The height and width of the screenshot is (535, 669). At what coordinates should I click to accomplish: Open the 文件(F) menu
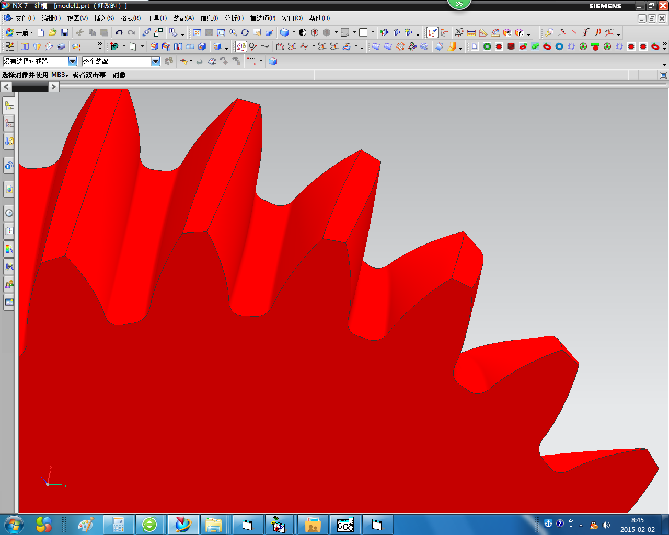pos(25,18)
